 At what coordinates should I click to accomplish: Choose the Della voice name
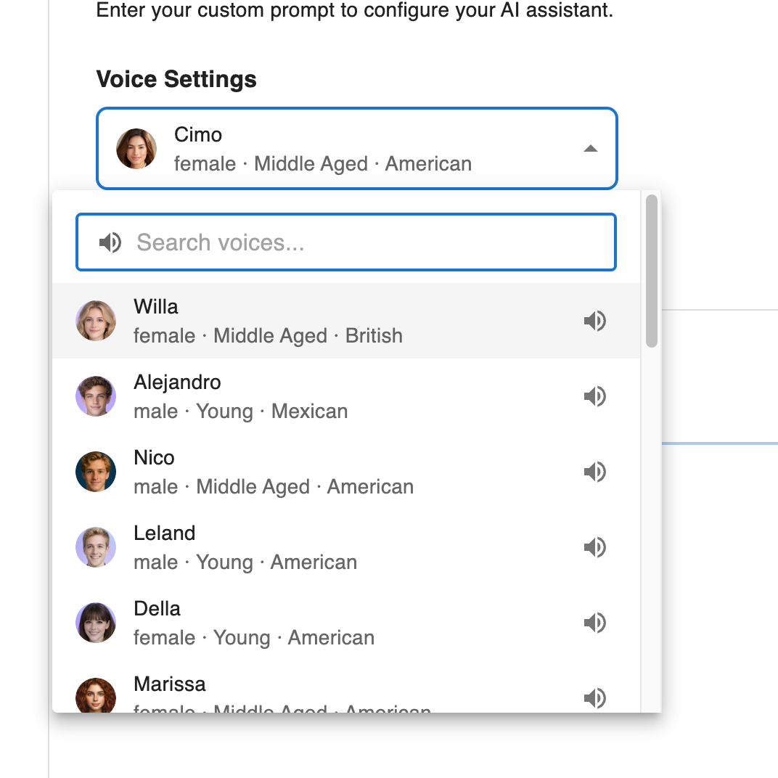pos(157,608)
